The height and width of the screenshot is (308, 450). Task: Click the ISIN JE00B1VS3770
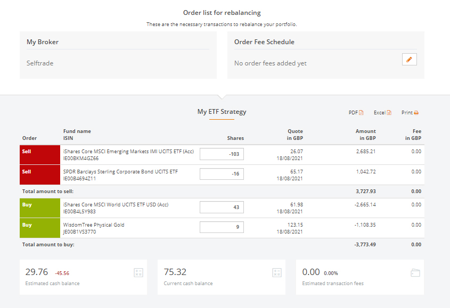(x=79, y=232)
